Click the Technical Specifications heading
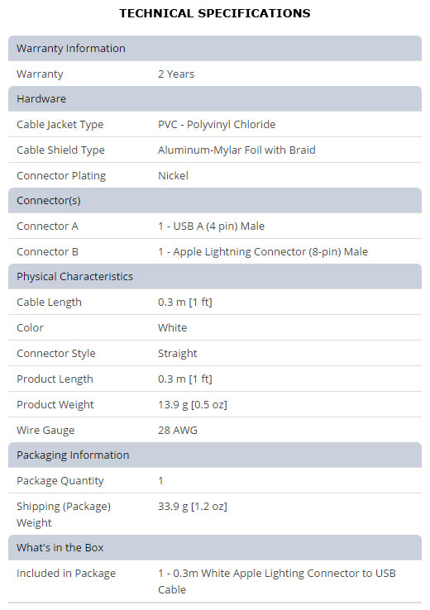This screenshot has width=430, height=610. (215, 13)
